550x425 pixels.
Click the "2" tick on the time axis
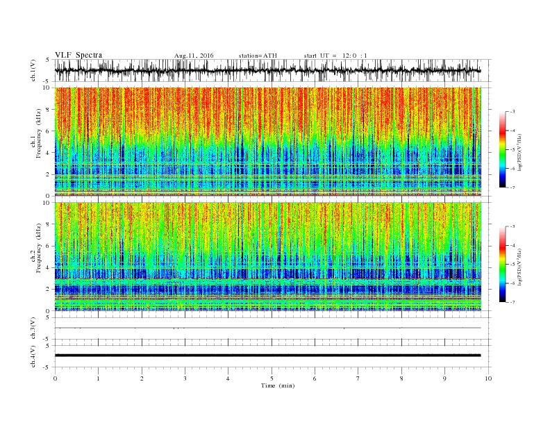[142, 378]
